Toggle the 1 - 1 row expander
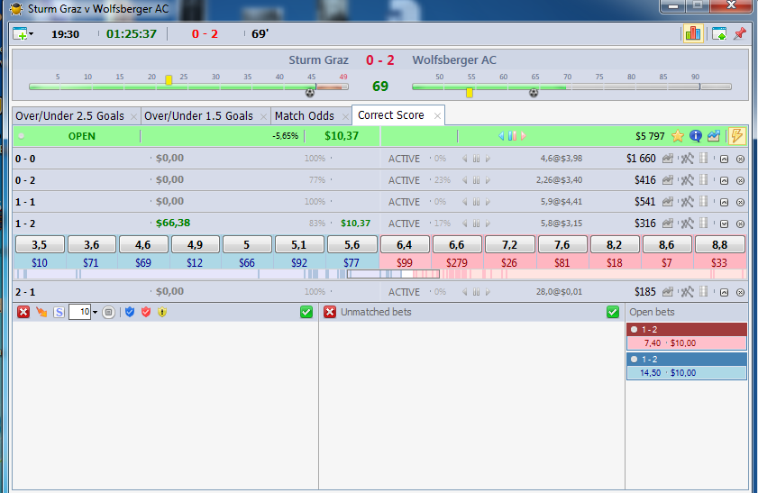 click(x=724, y=202)
